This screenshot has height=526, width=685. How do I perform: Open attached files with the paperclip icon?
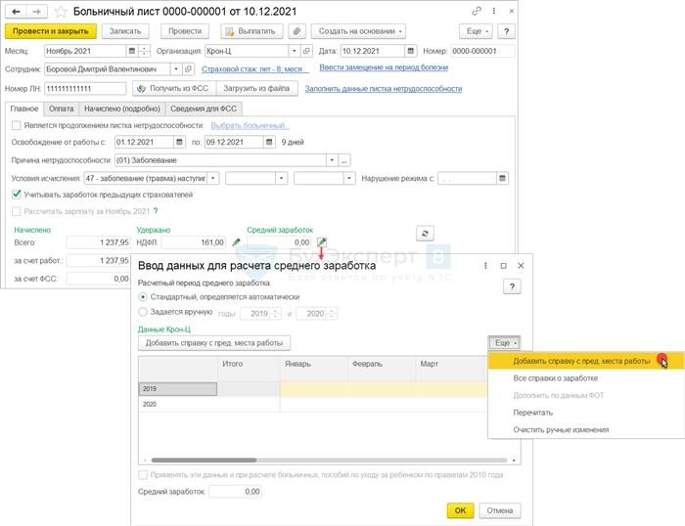(297, 31)
